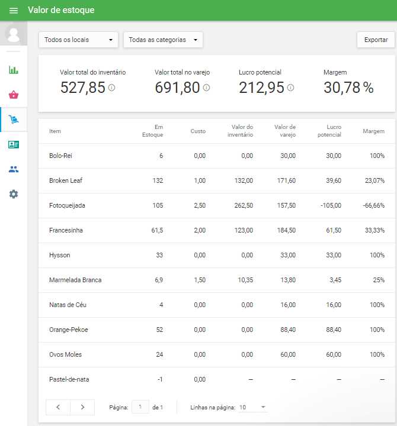
Task: Sort by the Margem column header
Action: 373,131
